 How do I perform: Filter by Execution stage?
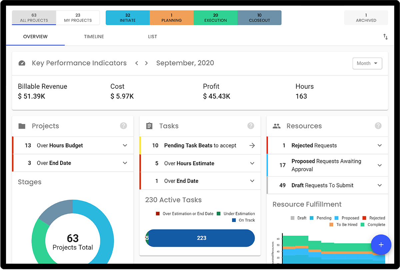click(x=216, y=18)
